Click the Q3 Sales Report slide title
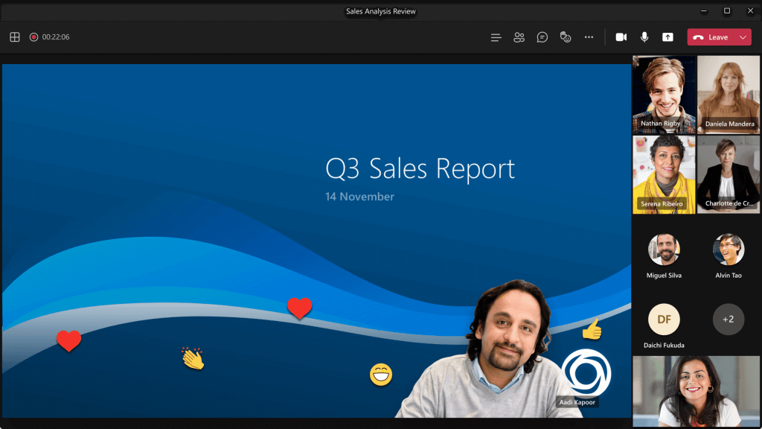Screen dimensions: 762x429 [420, 168]
